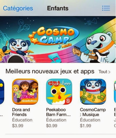The height and width of the screenshot is (138, 116).
Task: Open the list view icon in header
Action: coord(106,8)
